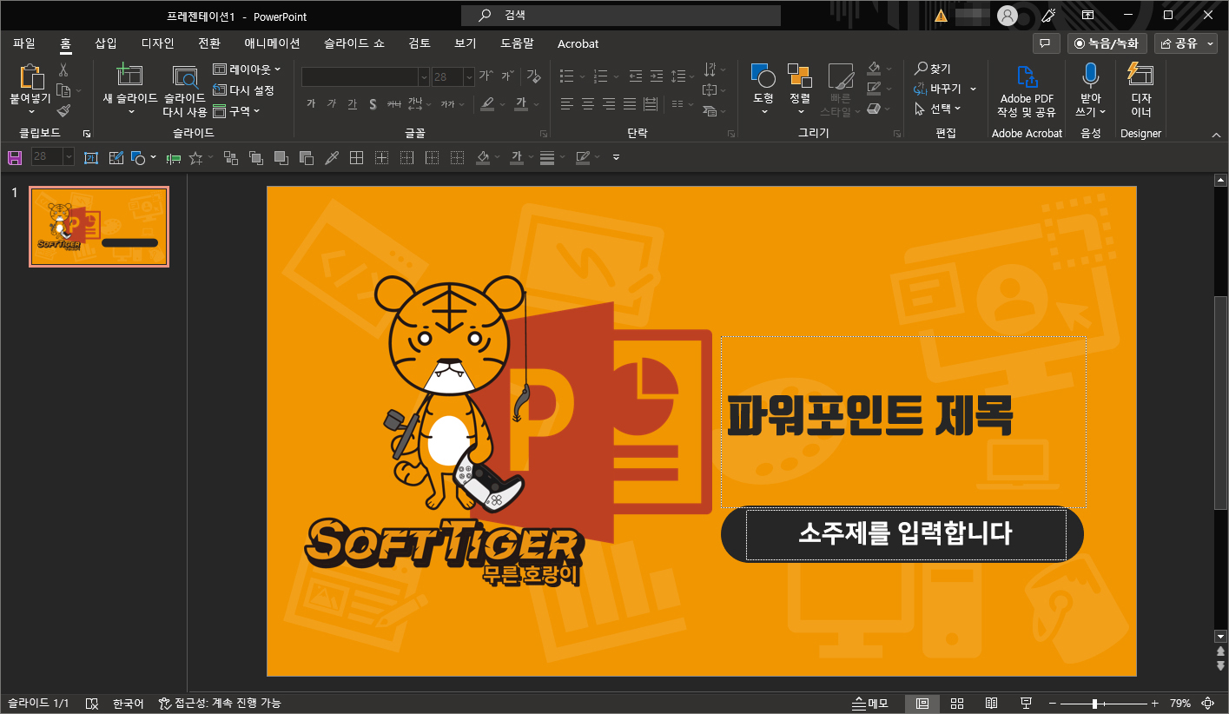Toggle bold formatting (가) in Font group

pos(309,103)
